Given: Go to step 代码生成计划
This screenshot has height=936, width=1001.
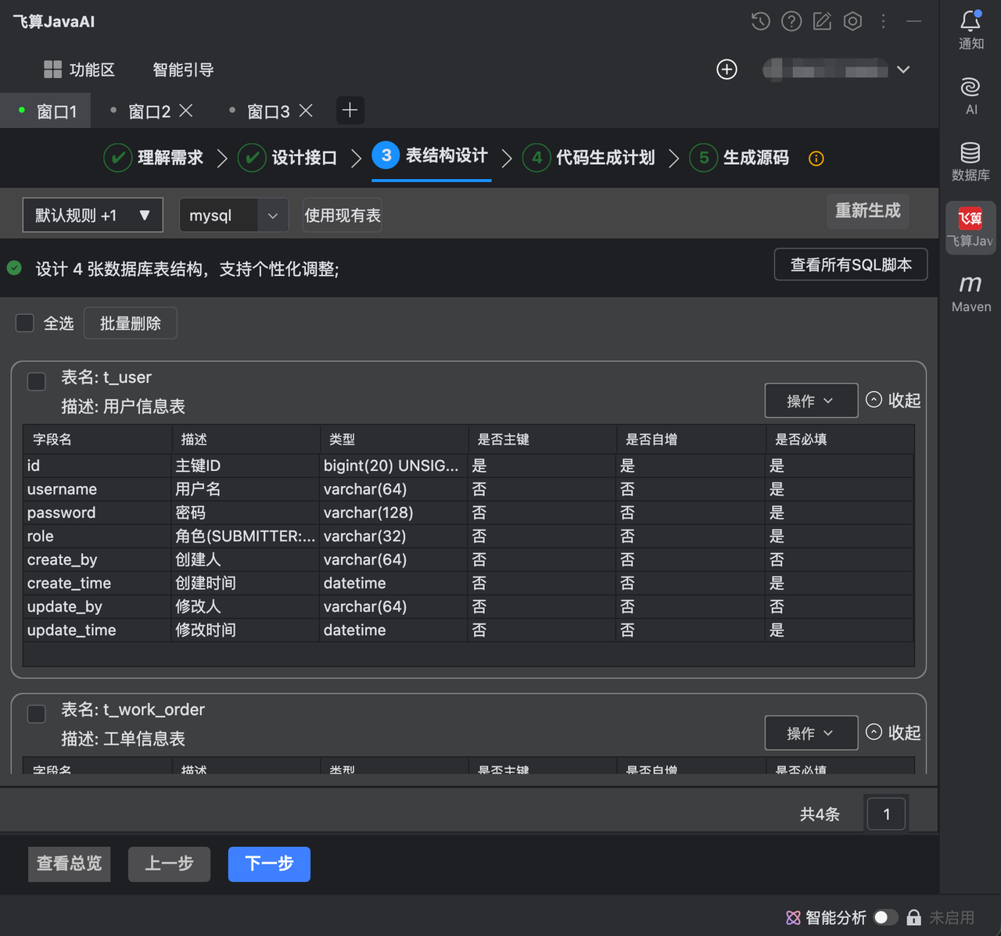Looking at the screenshot, I should (x=589, y=158).
